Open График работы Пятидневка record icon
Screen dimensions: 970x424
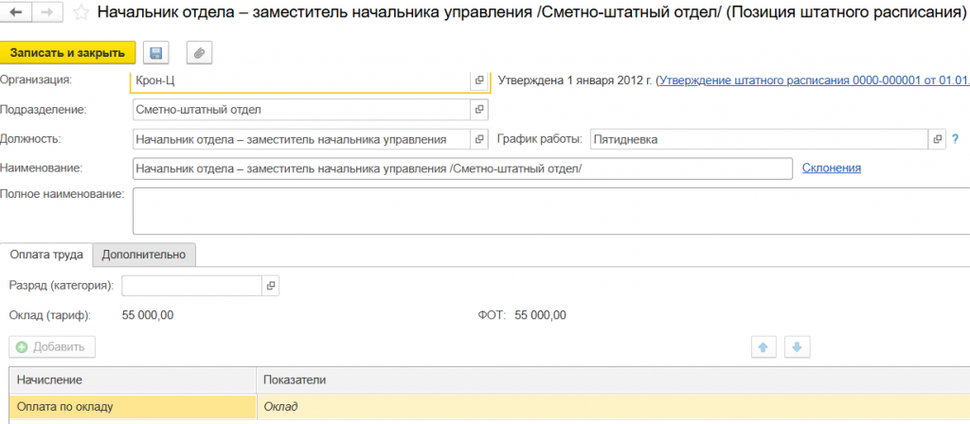coord(938,139)
